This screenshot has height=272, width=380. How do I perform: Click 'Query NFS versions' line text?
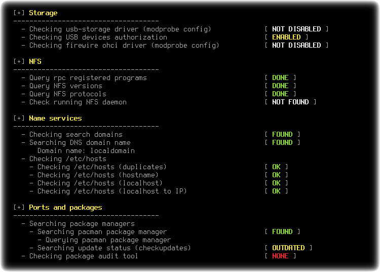(66, 86)
